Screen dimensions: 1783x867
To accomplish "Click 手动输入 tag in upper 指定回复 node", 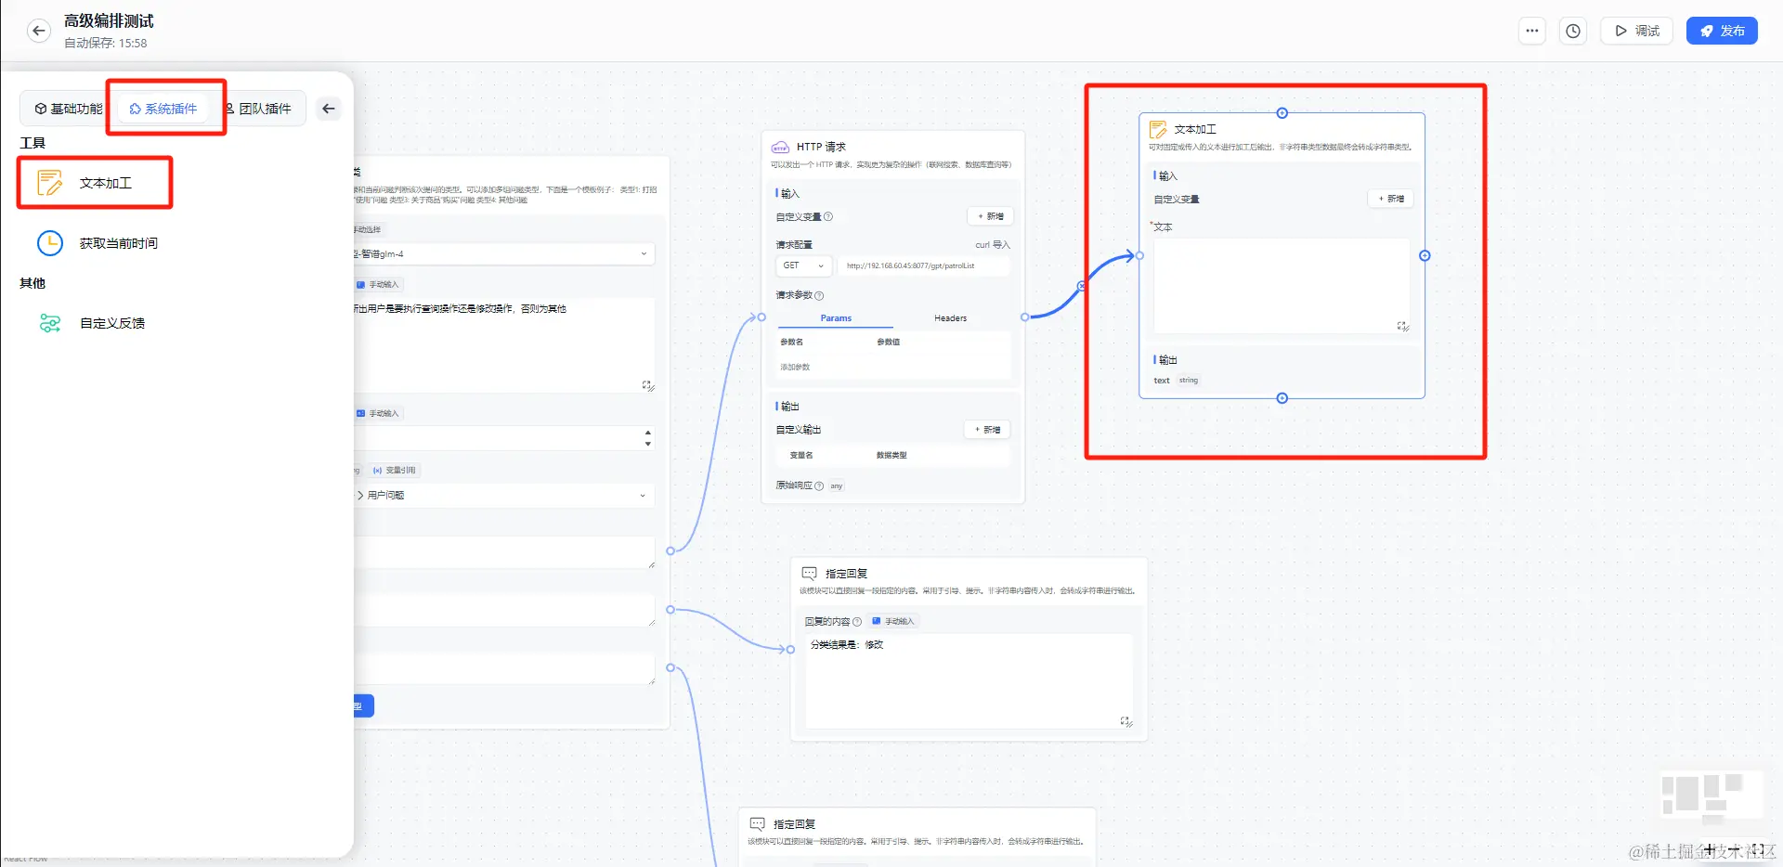I will [894, 621].
